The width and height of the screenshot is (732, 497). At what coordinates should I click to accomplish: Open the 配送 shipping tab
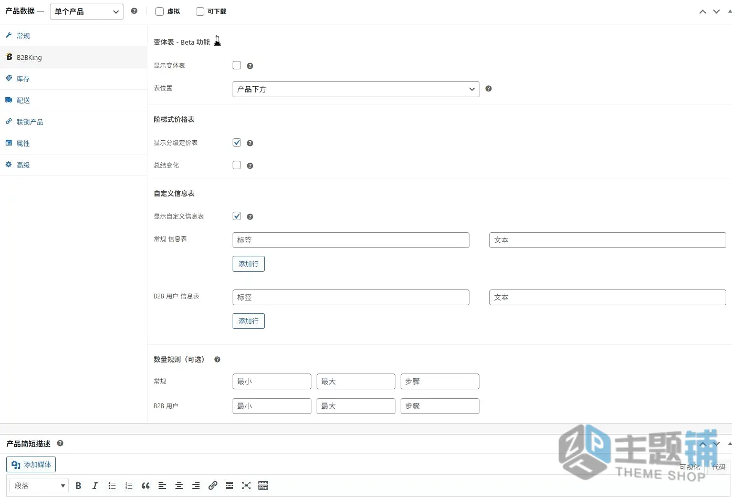pos(74,100)
